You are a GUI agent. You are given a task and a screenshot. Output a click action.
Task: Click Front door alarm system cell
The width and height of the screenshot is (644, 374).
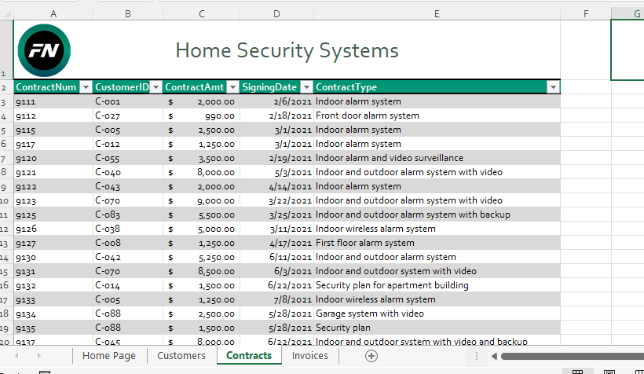pyautogui.click(x=437, y=116)
